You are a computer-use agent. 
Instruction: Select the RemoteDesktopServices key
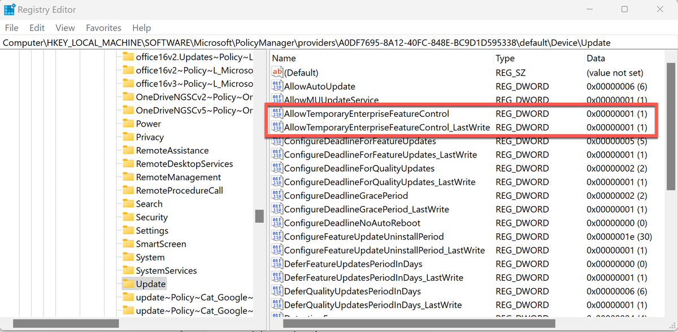184,164
